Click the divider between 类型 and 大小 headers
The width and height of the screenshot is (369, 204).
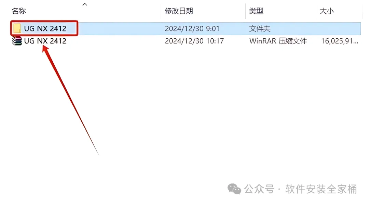[316, 11]
